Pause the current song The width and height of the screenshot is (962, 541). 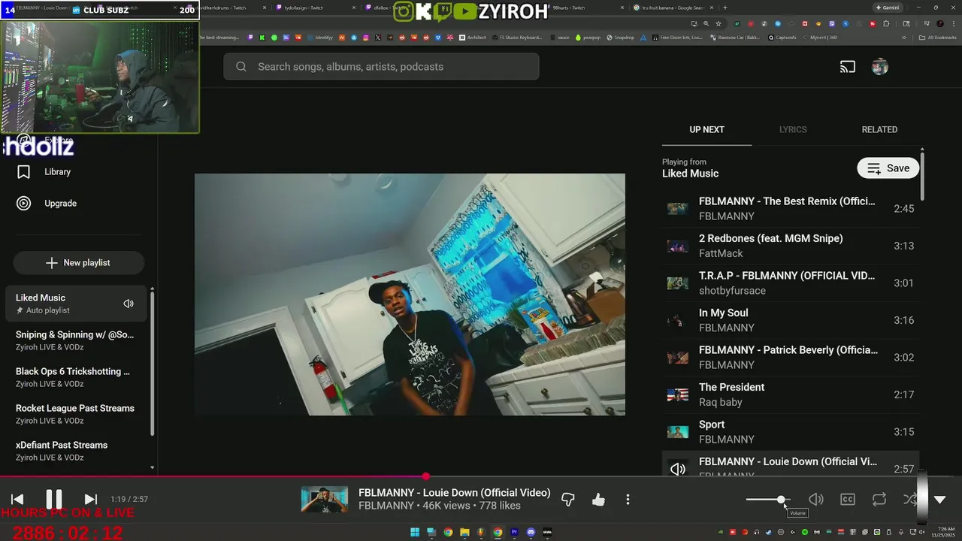click(x=54, y=500)
